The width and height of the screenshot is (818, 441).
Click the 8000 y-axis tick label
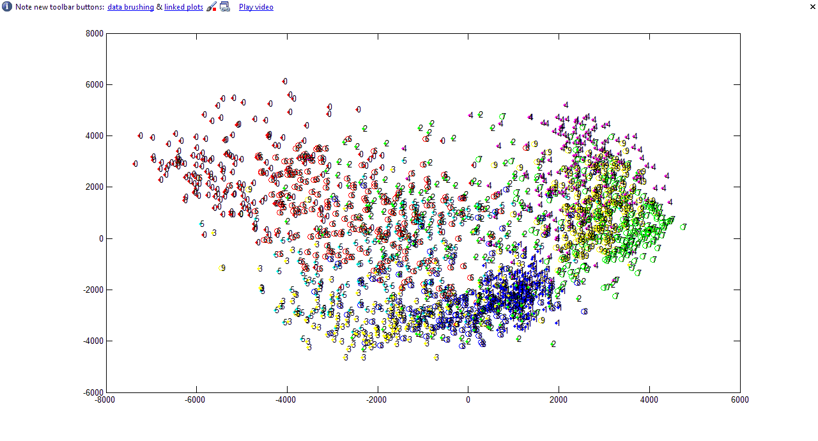tap(95, 33)
